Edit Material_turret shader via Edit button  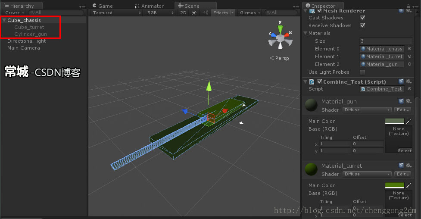point(402,174)
